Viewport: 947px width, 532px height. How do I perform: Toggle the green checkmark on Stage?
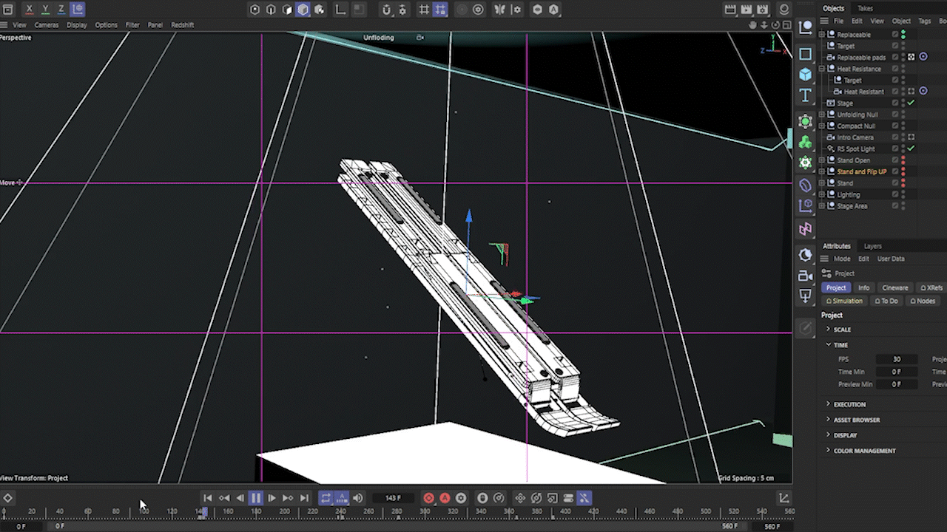pos(911,103)
